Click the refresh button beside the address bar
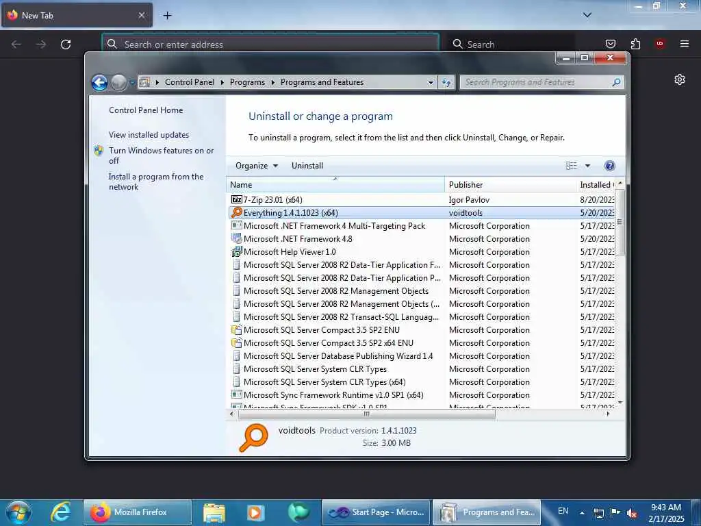Image resolution: width=701 pixels, height=526 pixels. (x=446, y=83)
